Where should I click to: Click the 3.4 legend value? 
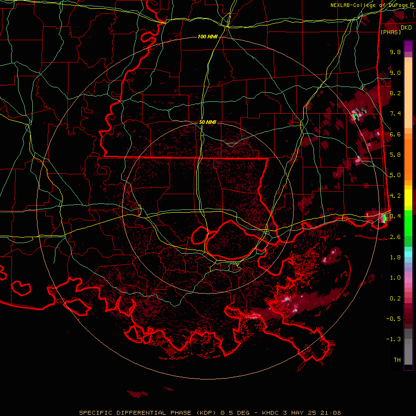pos(395,216)
